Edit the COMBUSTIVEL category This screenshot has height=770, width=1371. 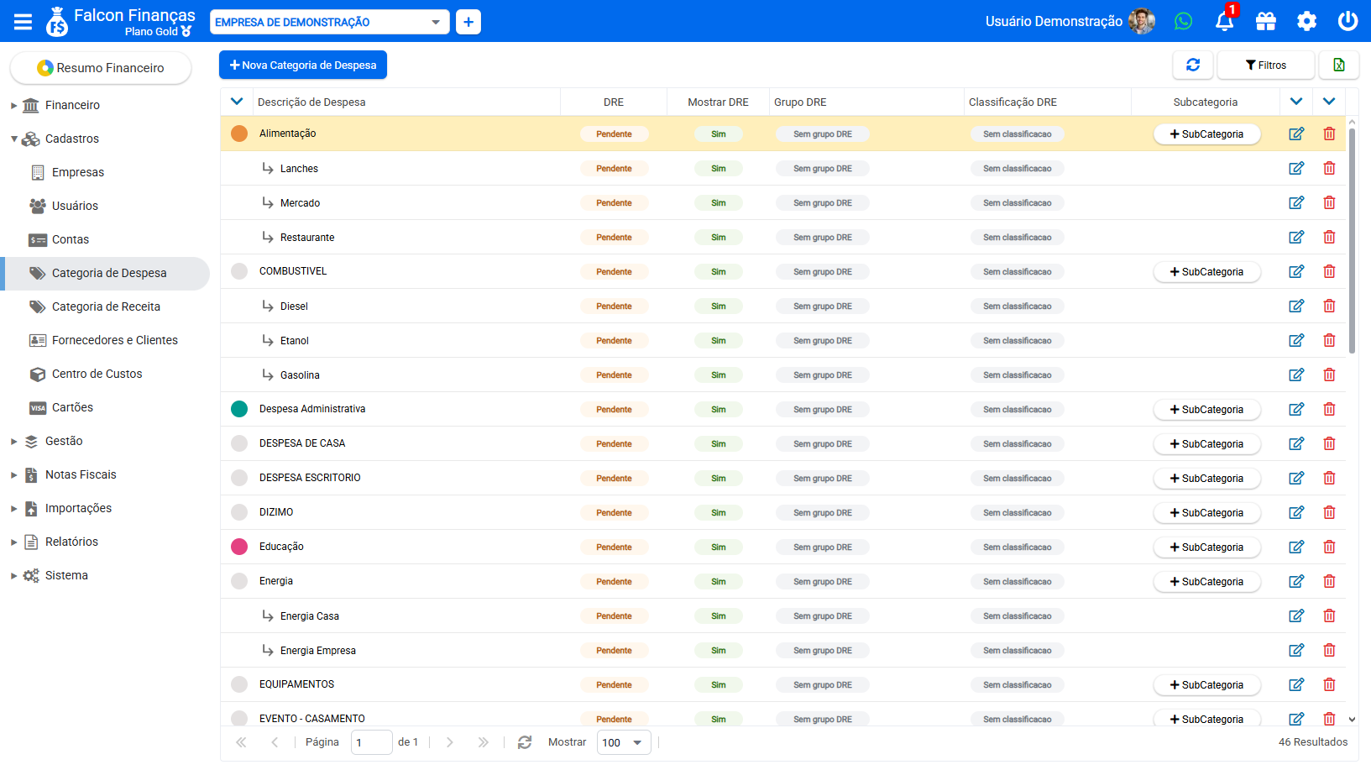click(1296, 272)
